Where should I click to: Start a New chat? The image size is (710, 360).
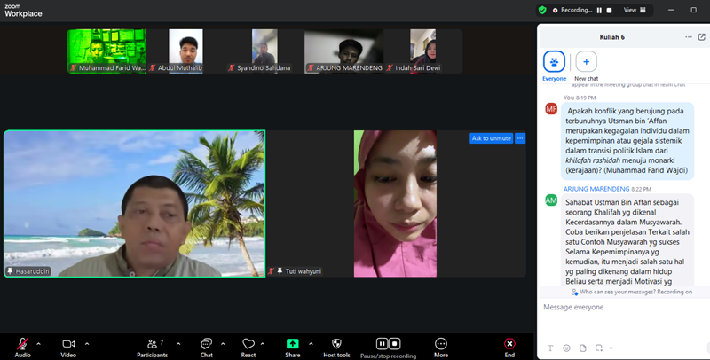coord(587,66)
